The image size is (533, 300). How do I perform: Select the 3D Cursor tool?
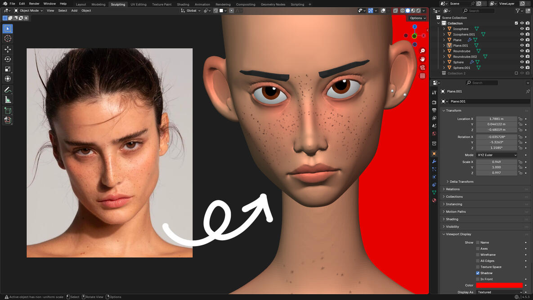coord(7,38)
